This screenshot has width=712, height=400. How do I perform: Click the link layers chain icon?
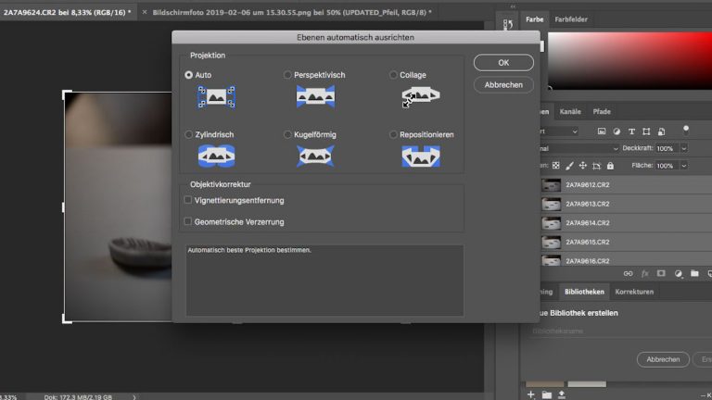tap(628, 274)
